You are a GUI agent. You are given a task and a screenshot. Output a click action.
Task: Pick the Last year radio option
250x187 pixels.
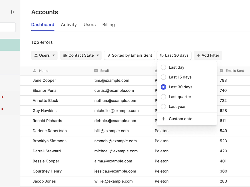163,106
